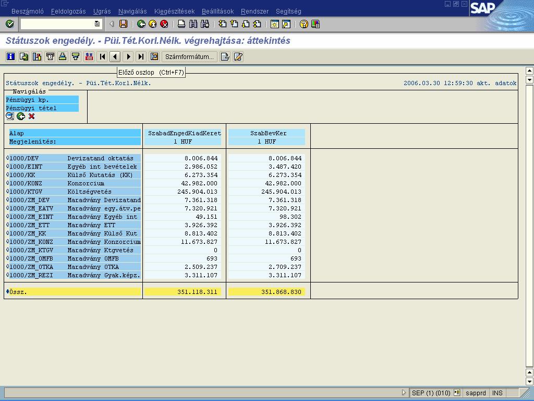Open the Navigálás menu
Screen dimensions: 534x401
click(x=132, y=11)
